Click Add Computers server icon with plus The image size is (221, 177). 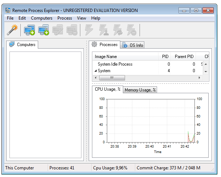tap(44, 30)
